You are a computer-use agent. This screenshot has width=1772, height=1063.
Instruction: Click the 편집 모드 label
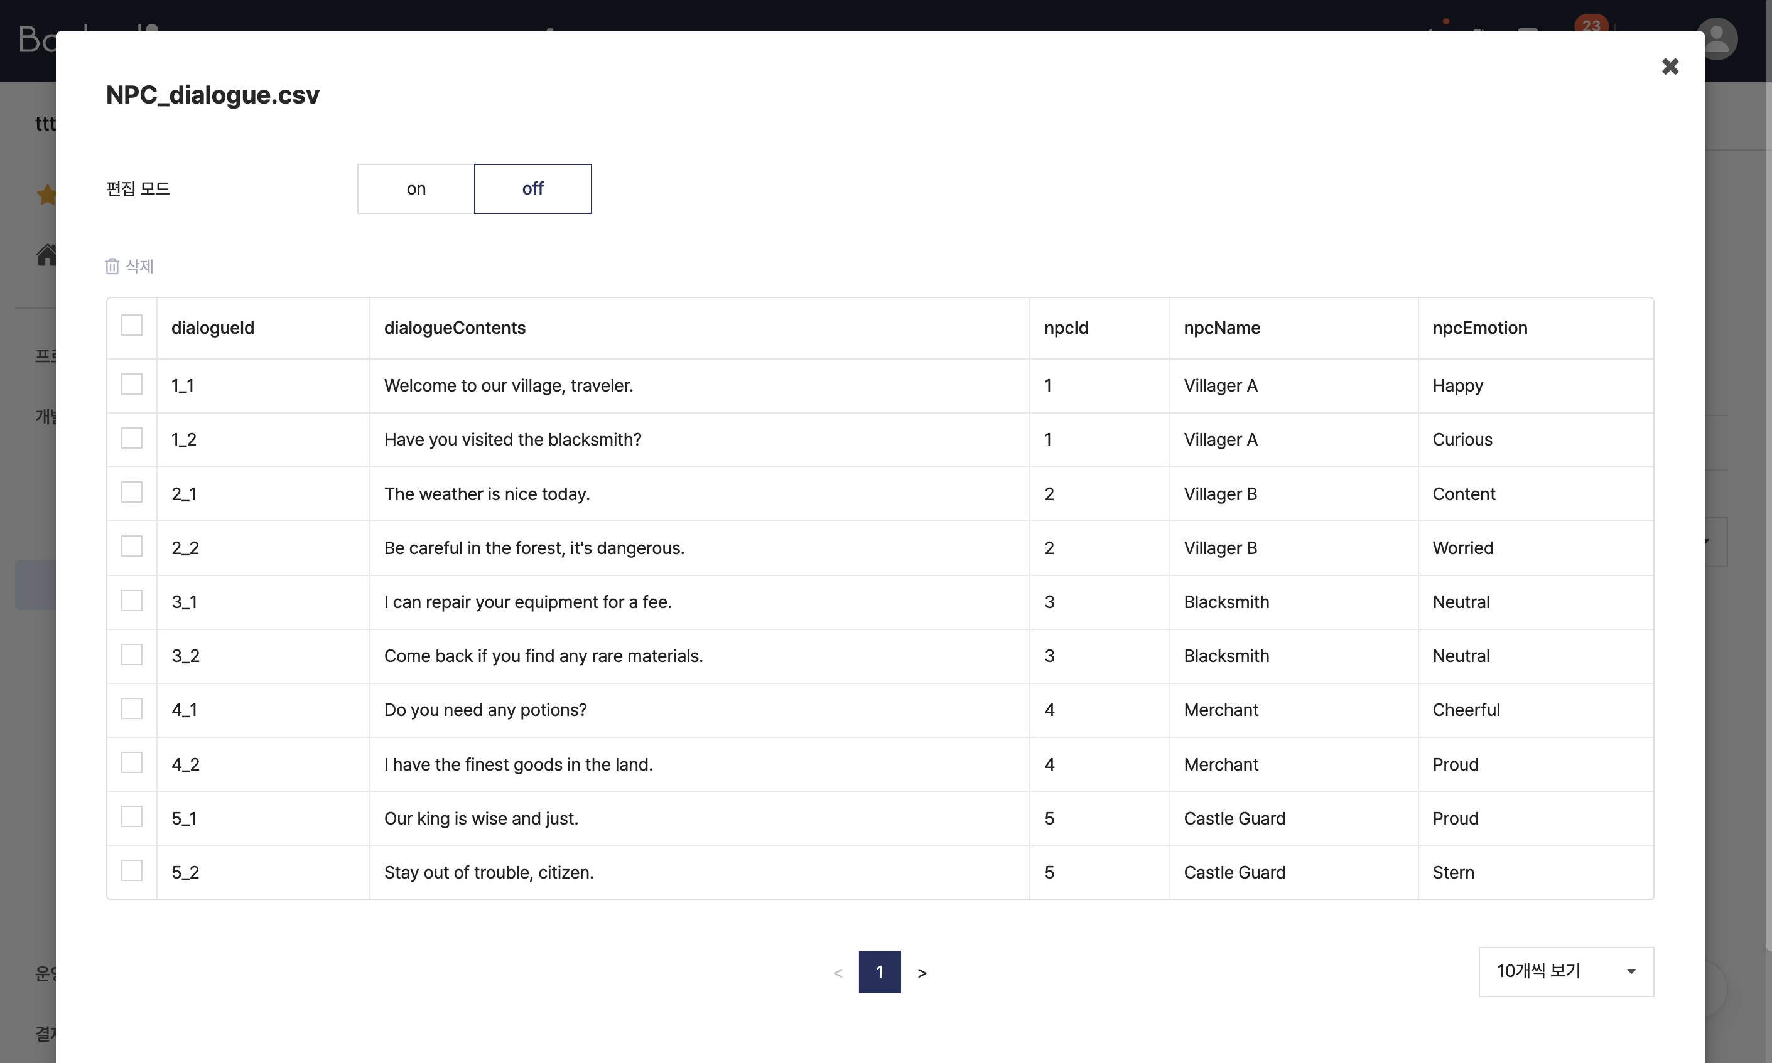pyautogui.click(x=137, y=187)
